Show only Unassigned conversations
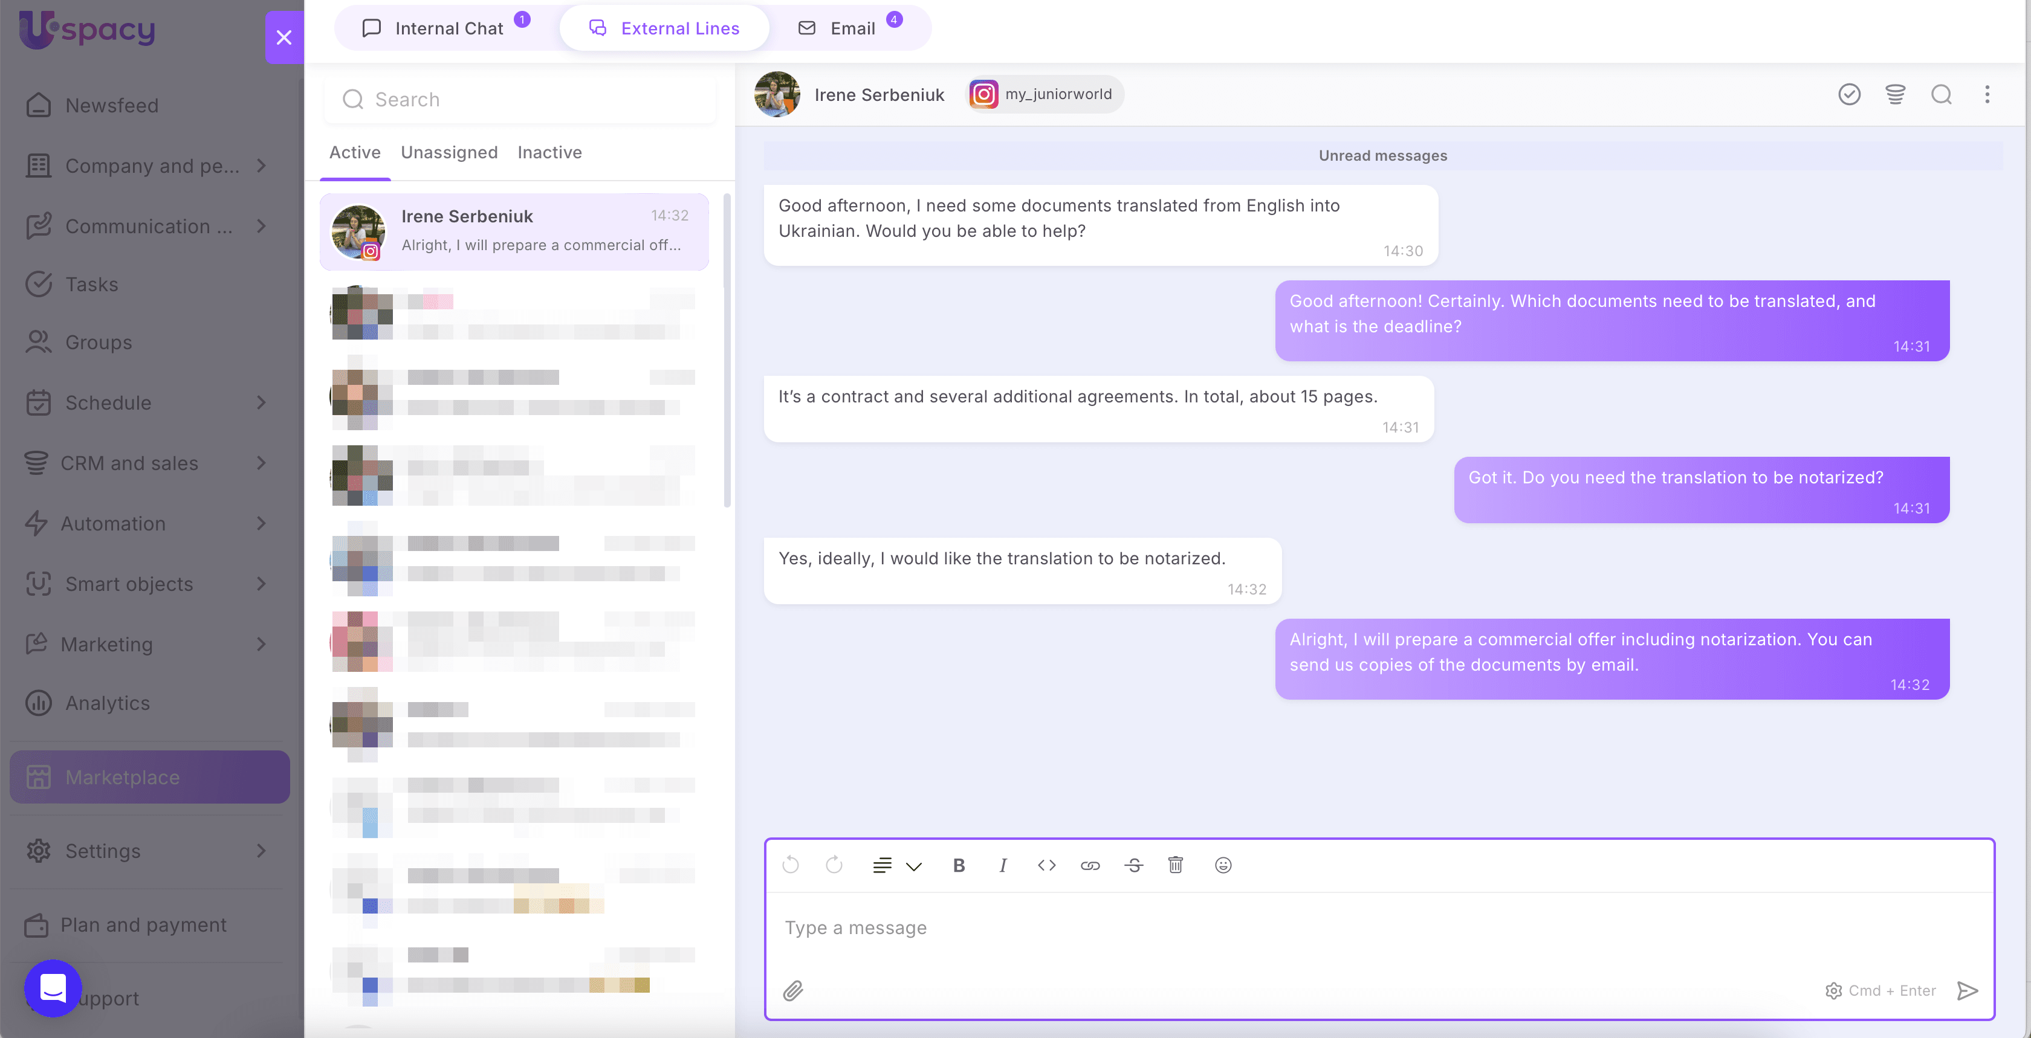This screenshot has width=2031, height=1038. (x=449, y=152)
